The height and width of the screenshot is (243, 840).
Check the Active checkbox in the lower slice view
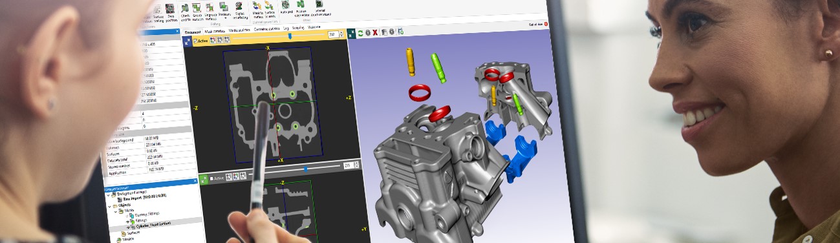click(x=212, y=178)
